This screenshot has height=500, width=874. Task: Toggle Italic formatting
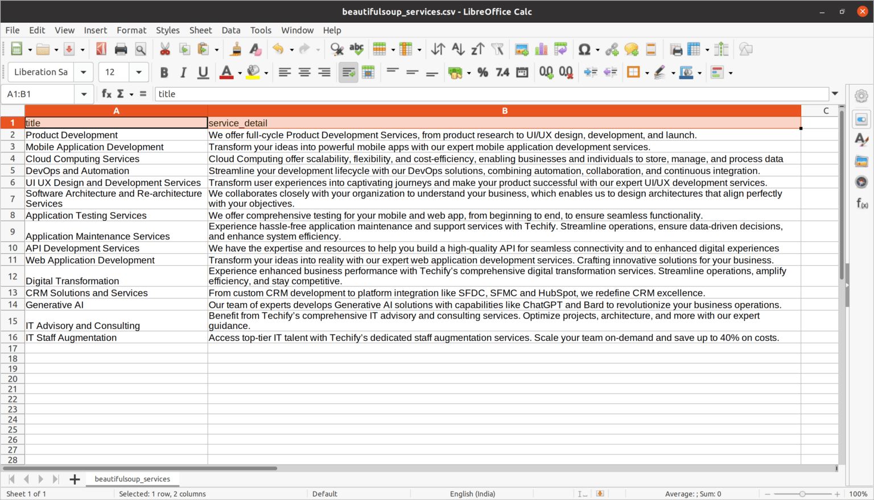183,72
